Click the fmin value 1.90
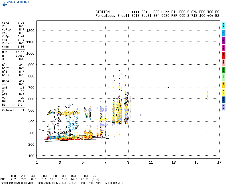This screenshot has width=228, height=185. (21, 47)
